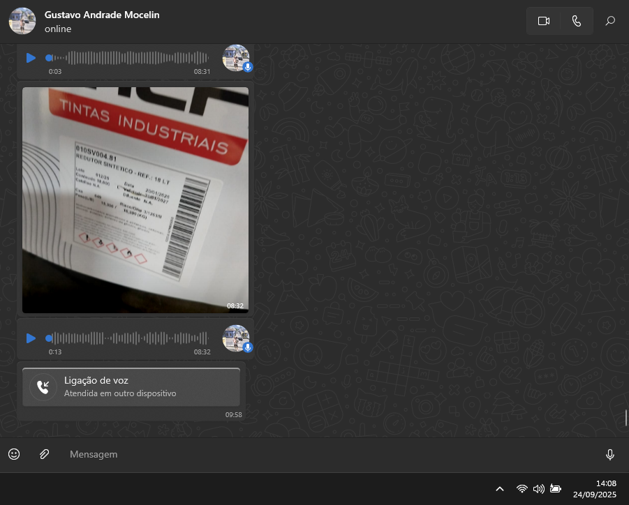The width and height of the screenshot is (629, 505).
Task: Check battery status icon in taskbar
Action: coord(556,489)
